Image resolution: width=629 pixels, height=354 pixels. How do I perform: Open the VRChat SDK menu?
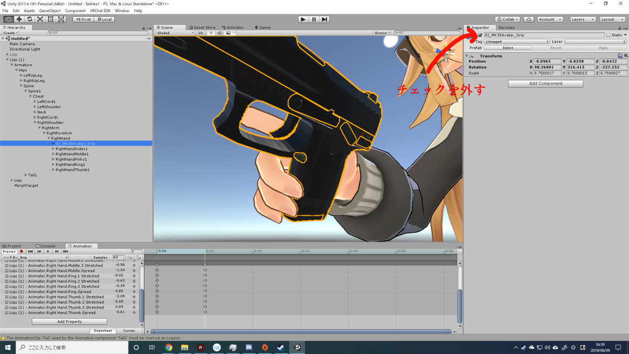100,10
